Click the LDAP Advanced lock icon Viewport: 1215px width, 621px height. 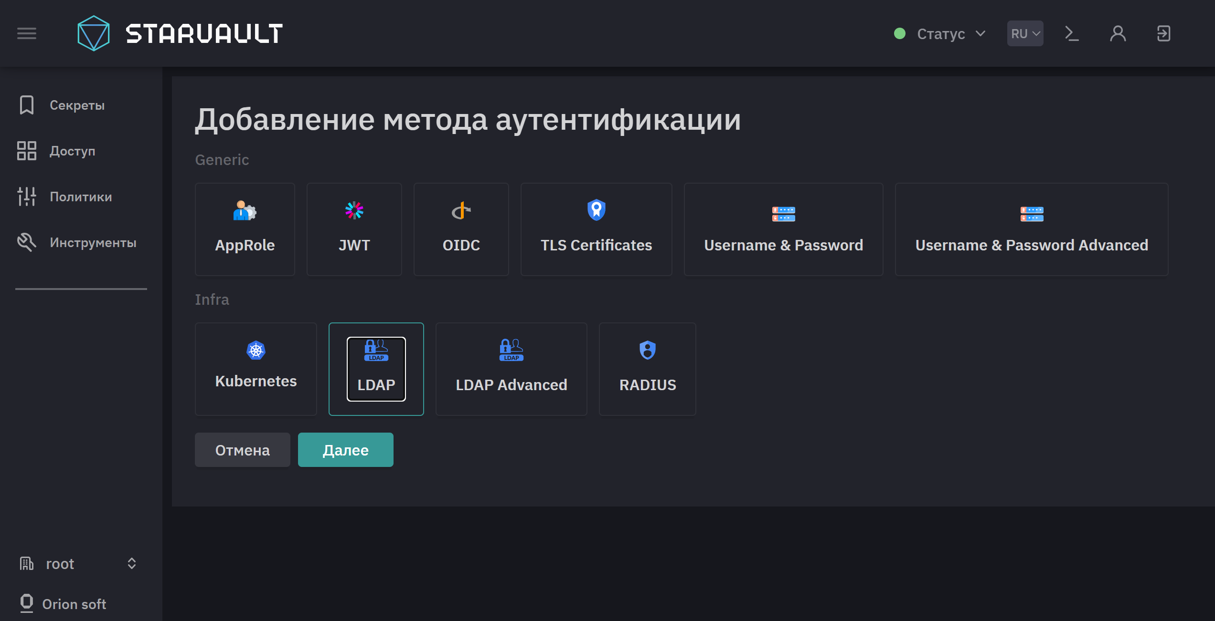[512, 350]
